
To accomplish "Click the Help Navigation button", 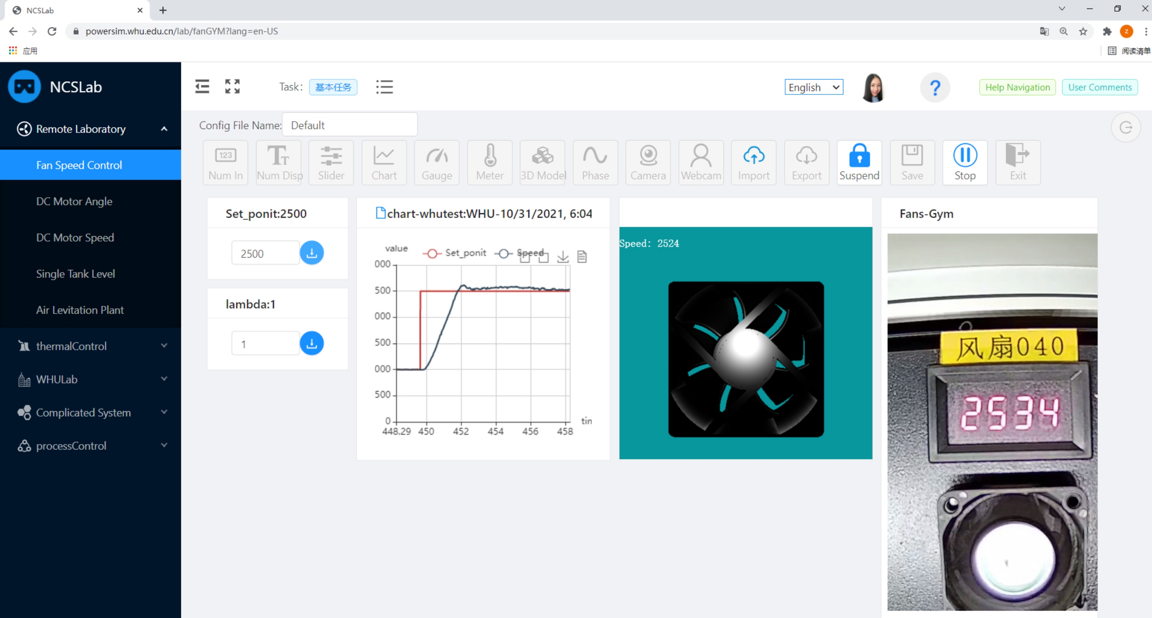I will (1017, 87).
